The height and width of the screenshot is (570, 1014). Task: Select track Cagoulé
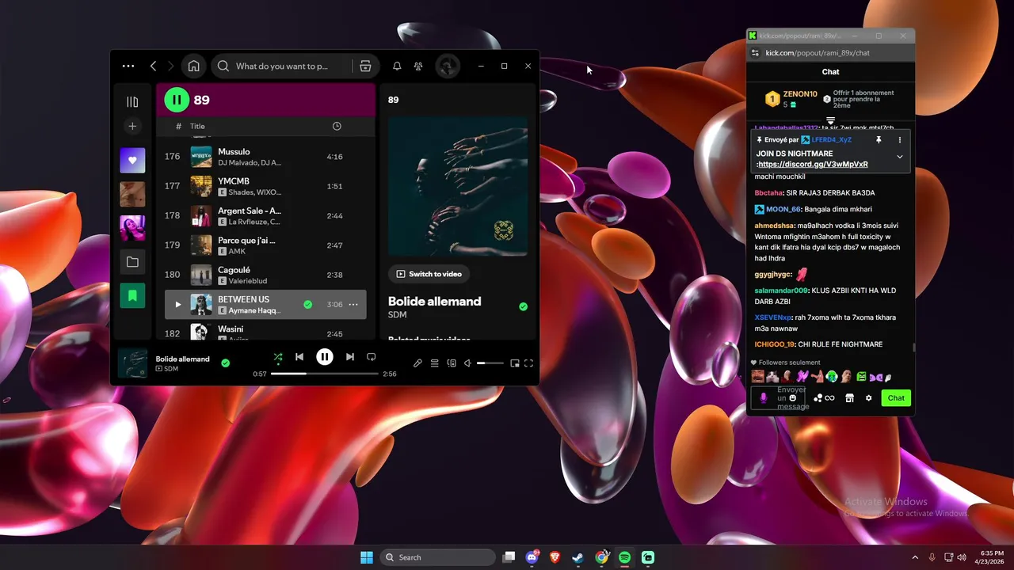click(265, 275)
